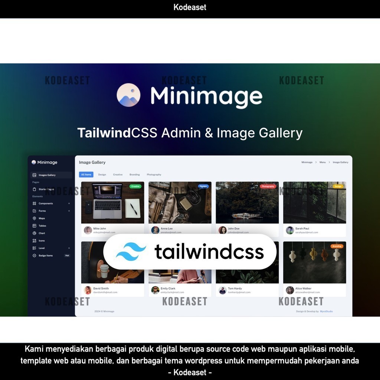Select the All Items filter button
380x380 pixels.
[x=86, y=174]
